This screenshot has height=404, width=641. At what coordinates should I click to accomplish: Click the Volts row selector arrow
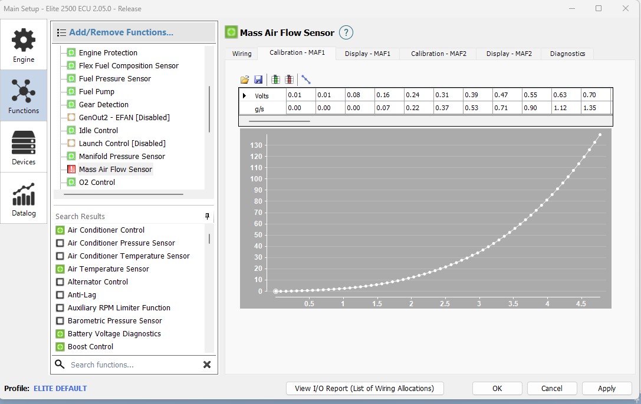244,95
